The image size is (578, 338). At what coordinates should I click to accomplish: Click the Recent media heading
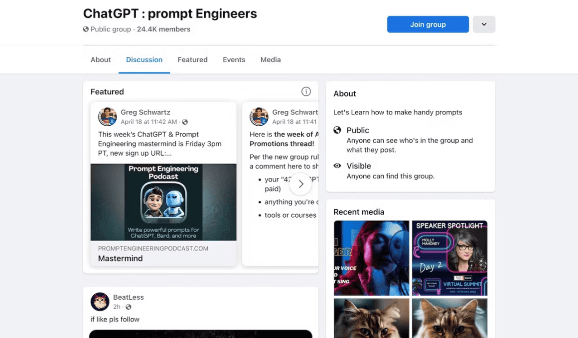[x=359, y=212]
